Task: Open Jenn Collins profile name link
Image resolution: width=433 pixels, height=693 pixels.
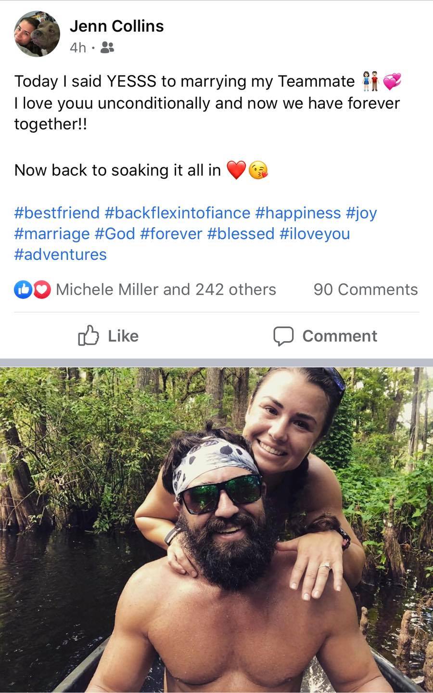Action: click(x=116, y=26)
